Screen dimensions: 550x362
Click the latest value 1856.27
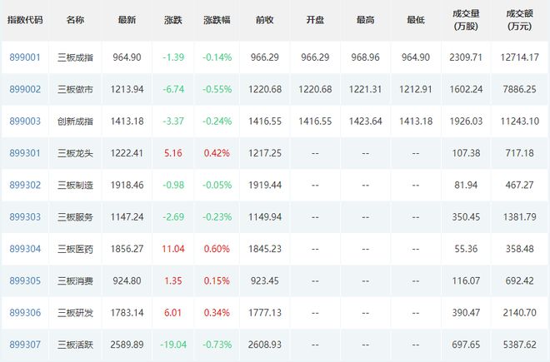[127, 249]
